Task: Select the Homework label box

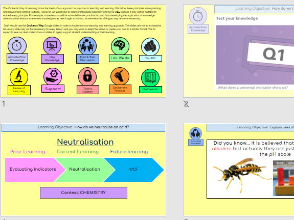Action: pos(150,90)
